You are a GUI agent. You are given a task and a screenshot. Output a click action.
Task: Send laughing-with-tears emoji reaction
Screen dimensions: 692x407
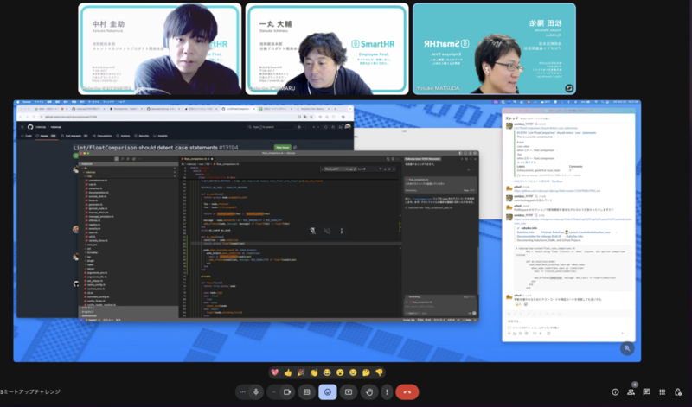[x=327, y=372]
